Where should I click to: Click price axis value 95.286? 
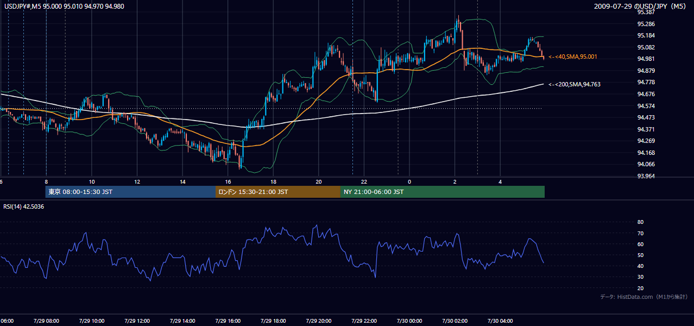[x=646, y=24]
